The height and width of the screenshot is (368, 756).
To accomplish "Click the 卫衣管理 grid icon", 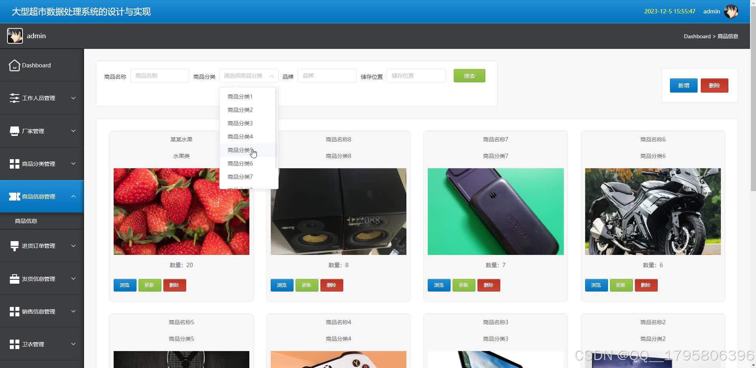I will point(15,344).
